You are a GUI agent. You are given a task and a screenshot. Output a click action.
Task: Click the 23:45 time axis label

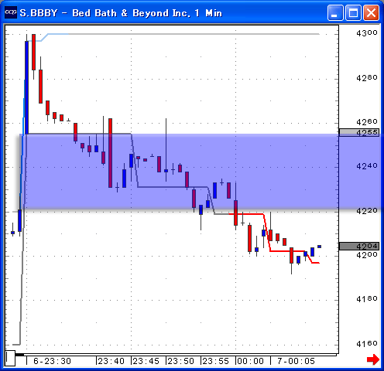(146, 361)
